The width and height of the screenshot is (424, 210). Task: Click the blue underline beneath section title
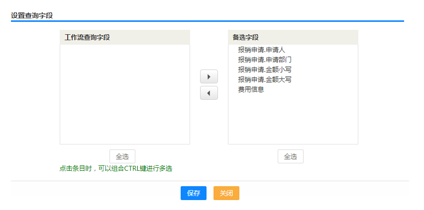click(x=207, y=21)
